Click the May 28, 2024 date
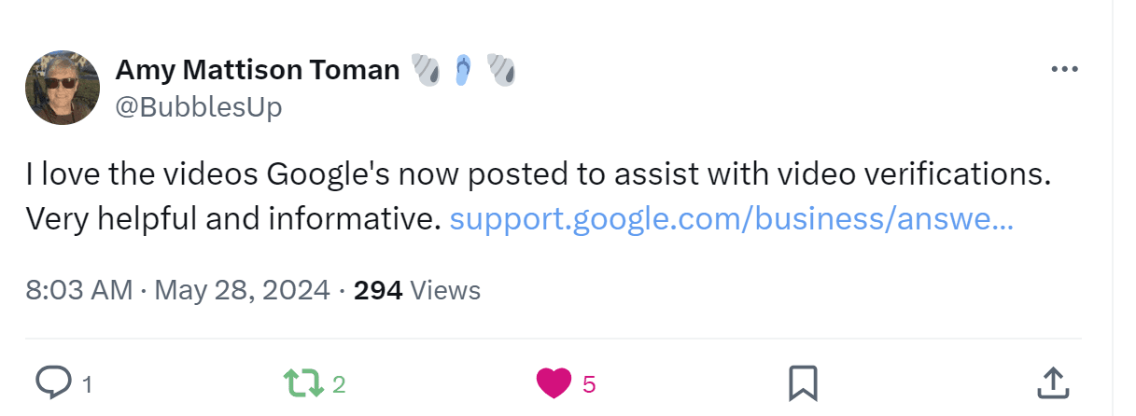This screenshot has width=1136, height=416. tap(242, 290)
